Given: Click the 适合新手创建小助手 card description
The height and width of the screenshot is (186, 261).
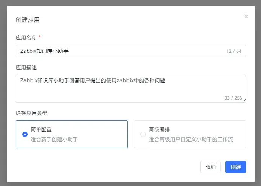Looking at the screenshot, I should (x=54, y=139).
